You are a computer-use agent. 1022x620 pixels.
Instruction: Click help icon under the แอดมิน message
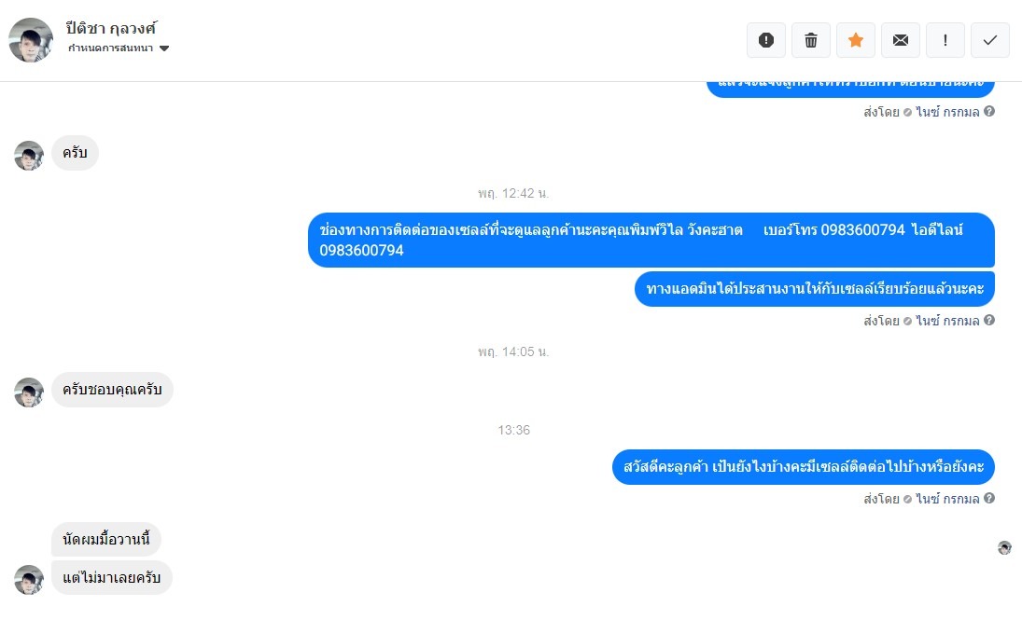point(989,320)
